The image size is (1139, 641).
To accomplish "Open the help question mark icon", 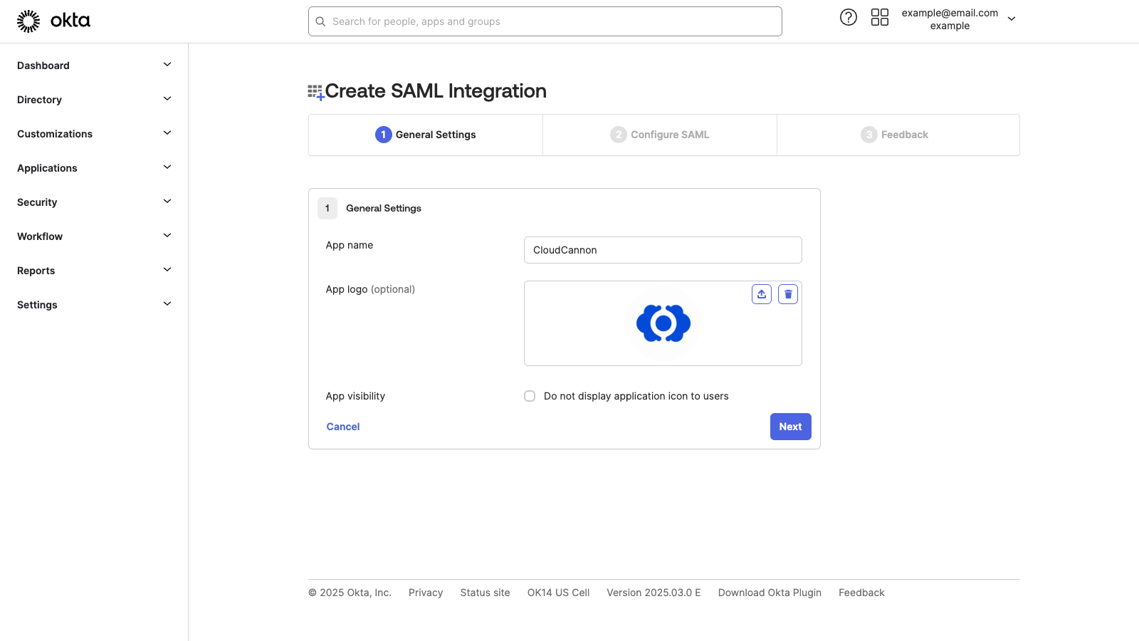I will click(848, 16).
